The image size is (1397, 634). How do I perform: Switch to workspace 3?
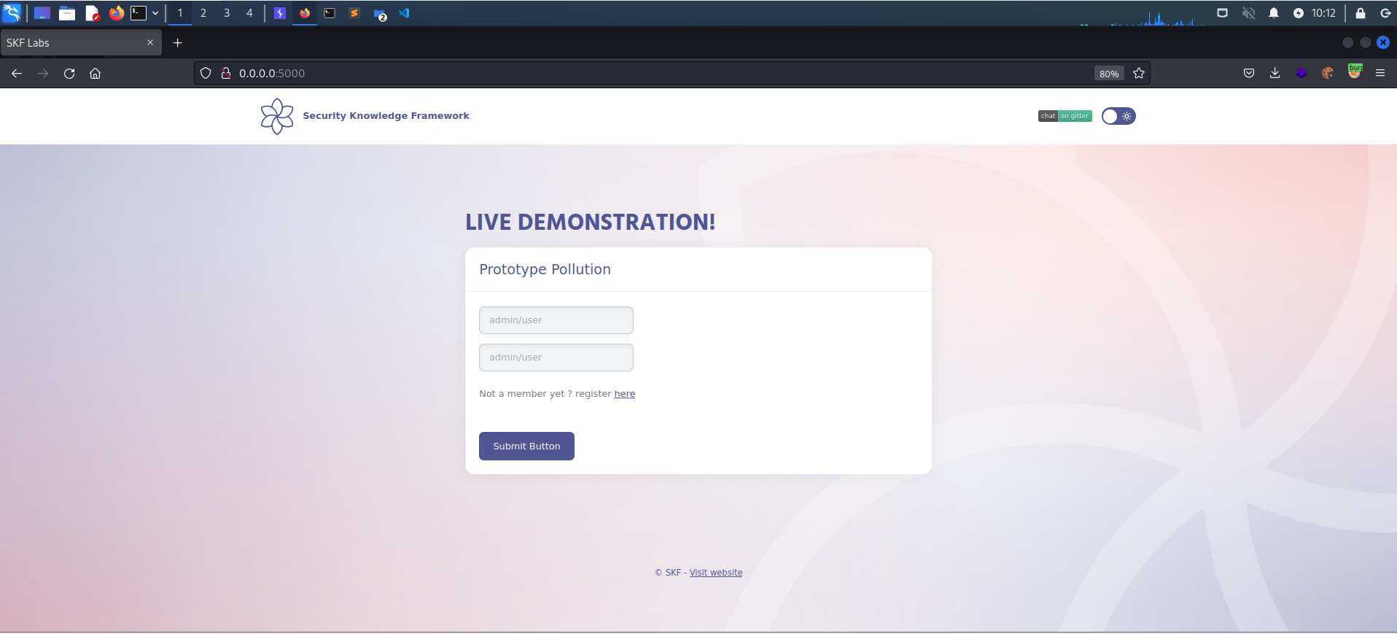[227, 13]
